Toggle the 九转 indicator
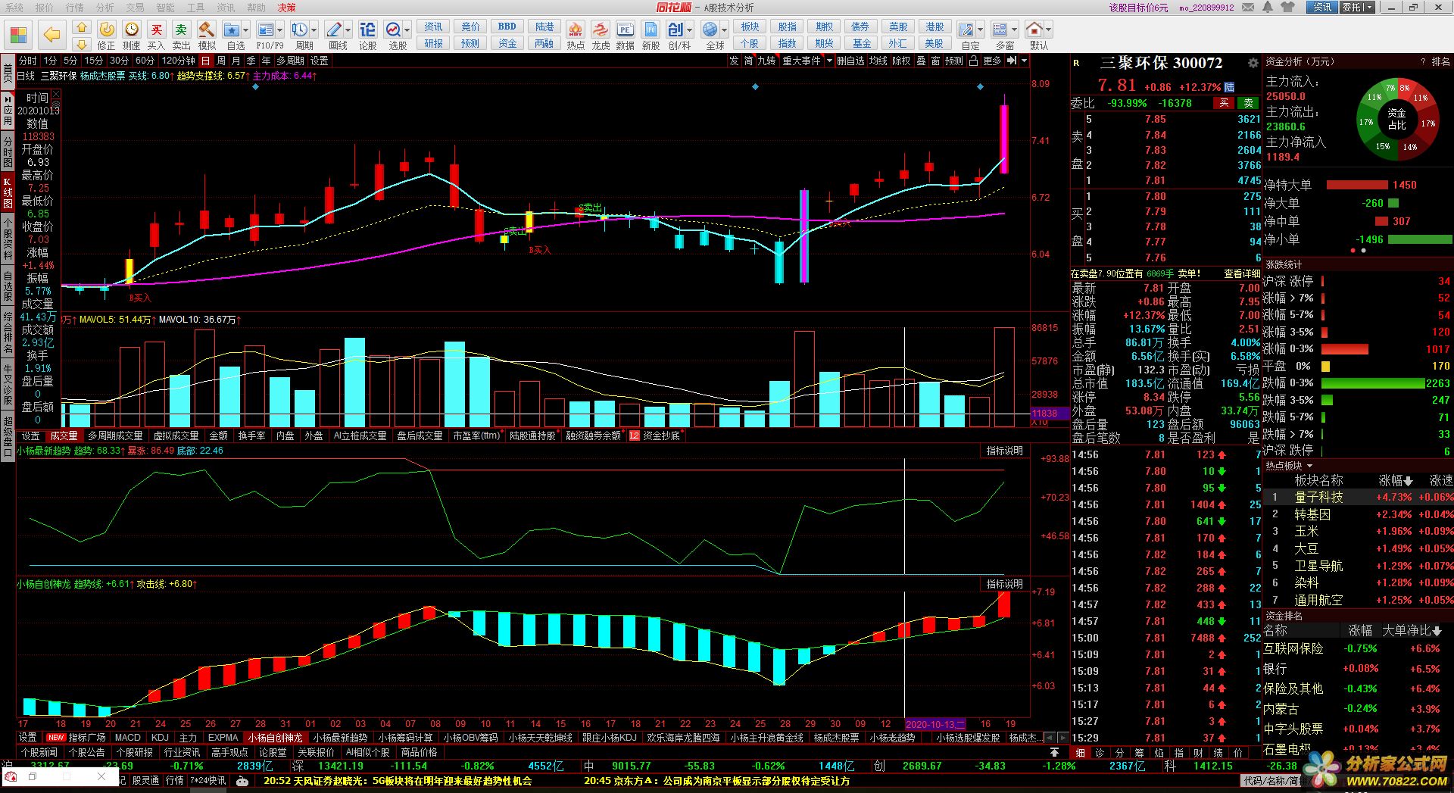Screen dimensions: 1454x793 click(x=766, y=61)
